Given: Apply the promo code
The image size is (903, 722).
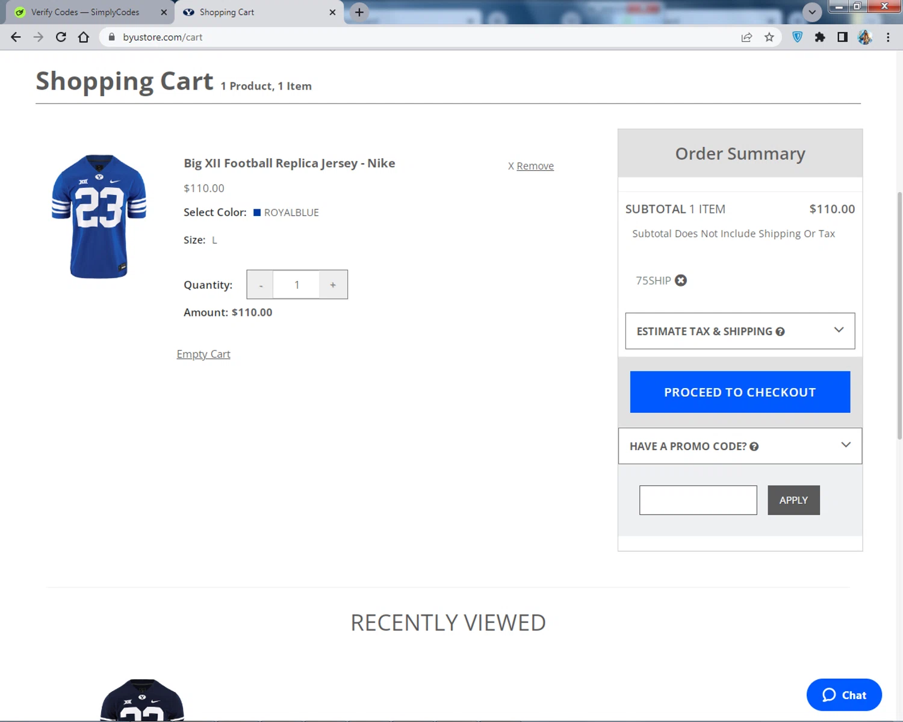Looking at the screenshot, I should point(793,500).
